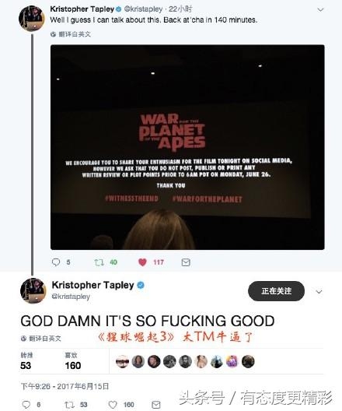The height and width of the screenshot is (411, 342).
Task: View the 转推 53 retweets list
Action: click(x=26, y=361)
